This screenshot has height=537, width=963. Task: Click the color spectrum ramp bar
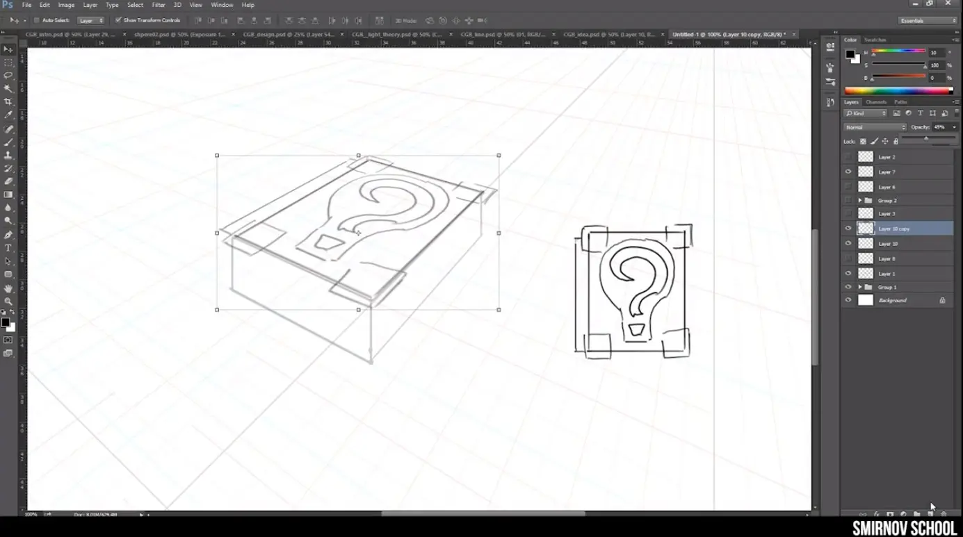coord(897,91)
